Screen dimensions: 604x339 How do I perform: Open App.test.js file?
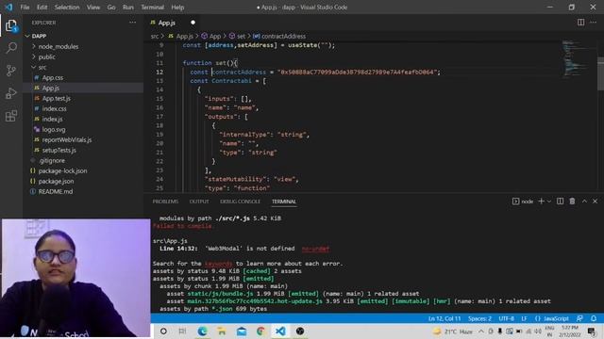pyautogui.click(x=57, y=98)
